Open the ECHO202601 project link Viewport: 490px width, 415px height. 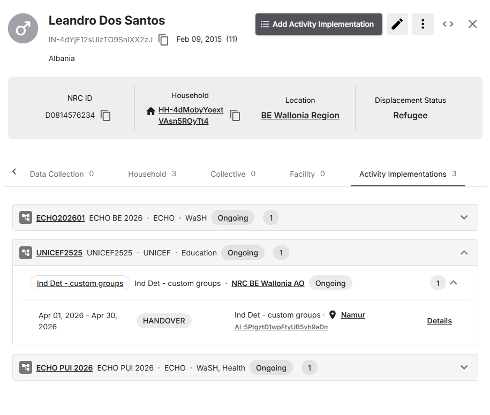point(61,218)
